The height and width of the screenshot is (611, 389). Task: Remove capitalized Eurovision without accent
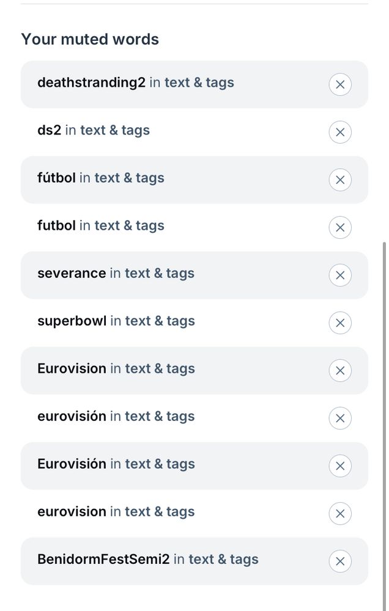pyautogui.click(x=340, y=370)
